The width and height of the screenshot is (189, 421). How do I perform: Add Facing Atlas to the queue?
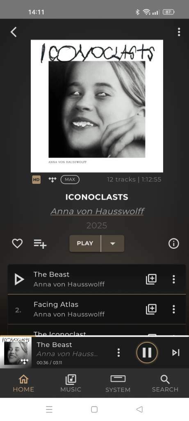pos(151,309)
